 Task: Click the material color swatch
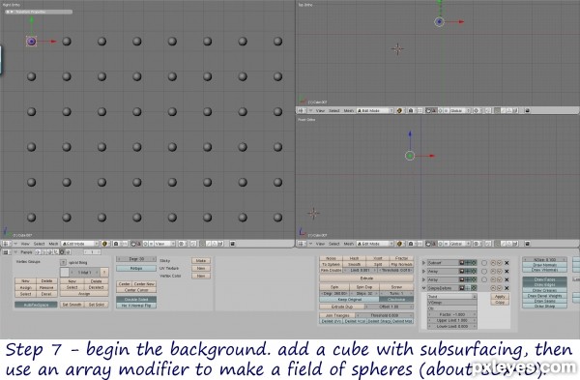(65, 273)
